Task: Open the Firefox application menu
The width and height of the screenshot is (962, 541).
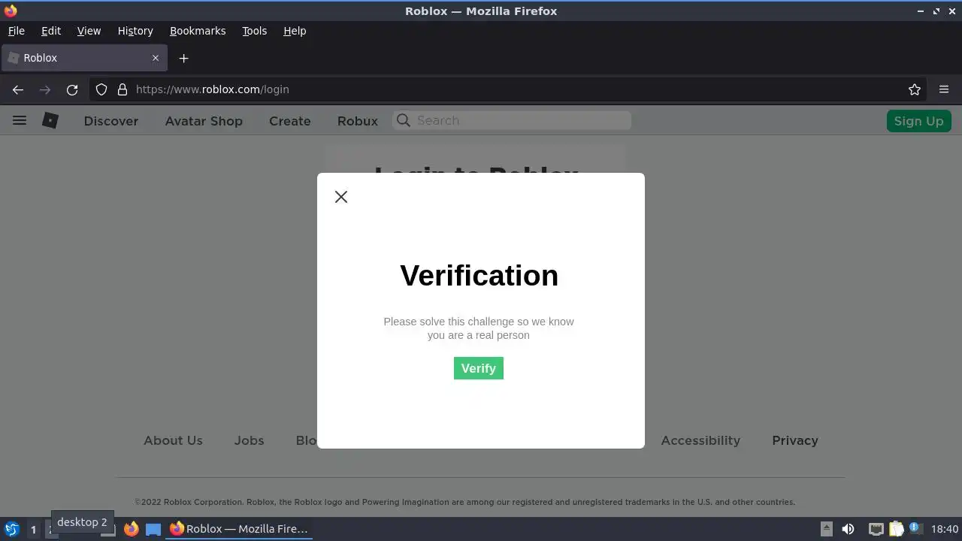Action: coord(944,89)
